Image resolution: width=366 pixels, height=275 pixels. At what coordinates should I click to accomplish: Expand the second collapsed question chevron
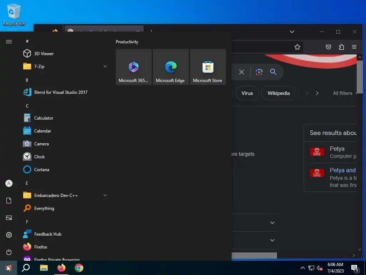pyautogui.click(x=272, y=240)
